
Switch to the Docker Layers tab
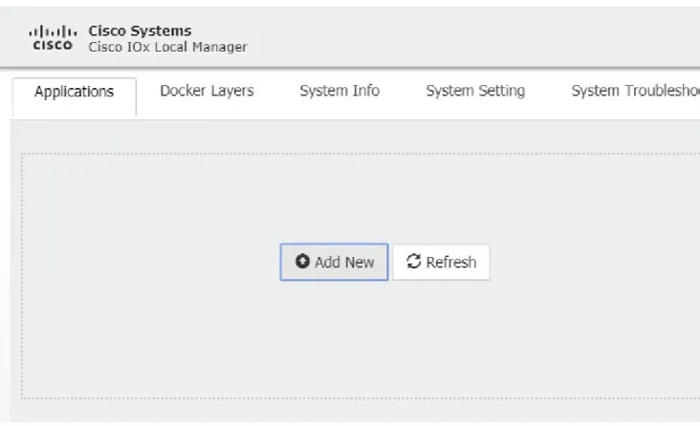pos(207,91)
